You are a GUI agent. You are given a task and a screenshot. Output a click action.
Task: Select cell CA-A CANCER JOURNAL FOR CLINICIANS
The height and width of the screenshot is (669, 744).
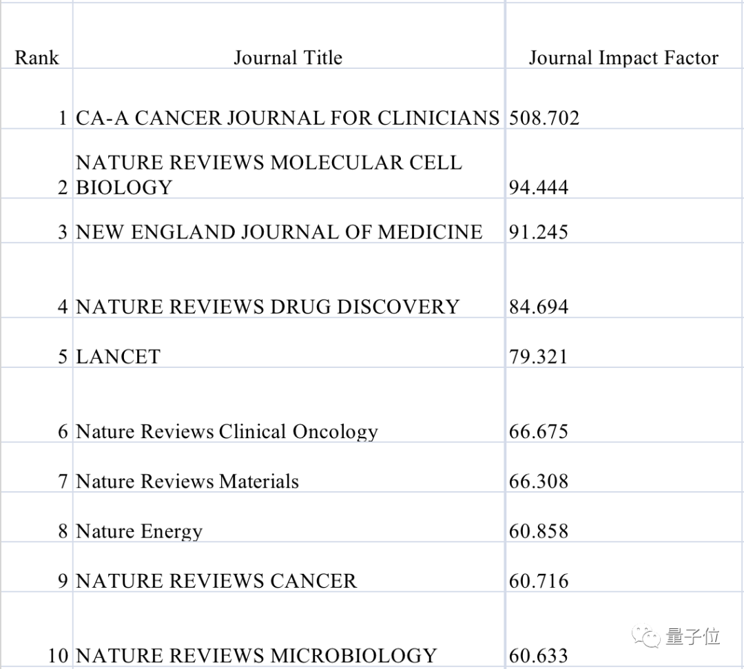click(x=289, y=99)
